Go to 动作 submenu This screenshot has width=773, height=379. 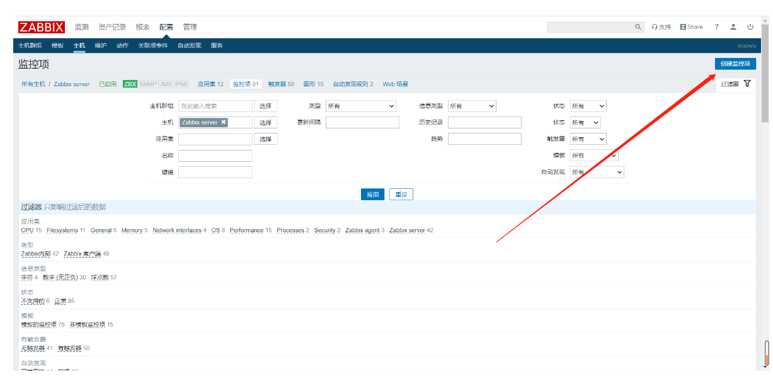pos(122,45)
